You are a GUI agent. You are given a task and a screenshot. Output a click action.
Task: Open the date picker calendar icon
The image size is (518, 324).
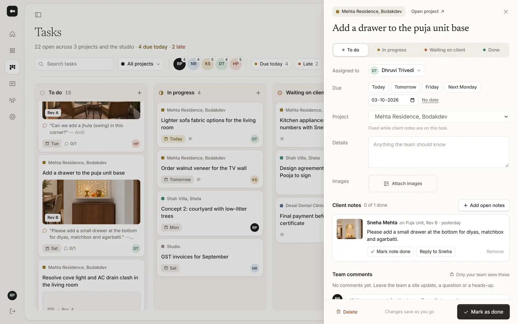tap(412, 100)
